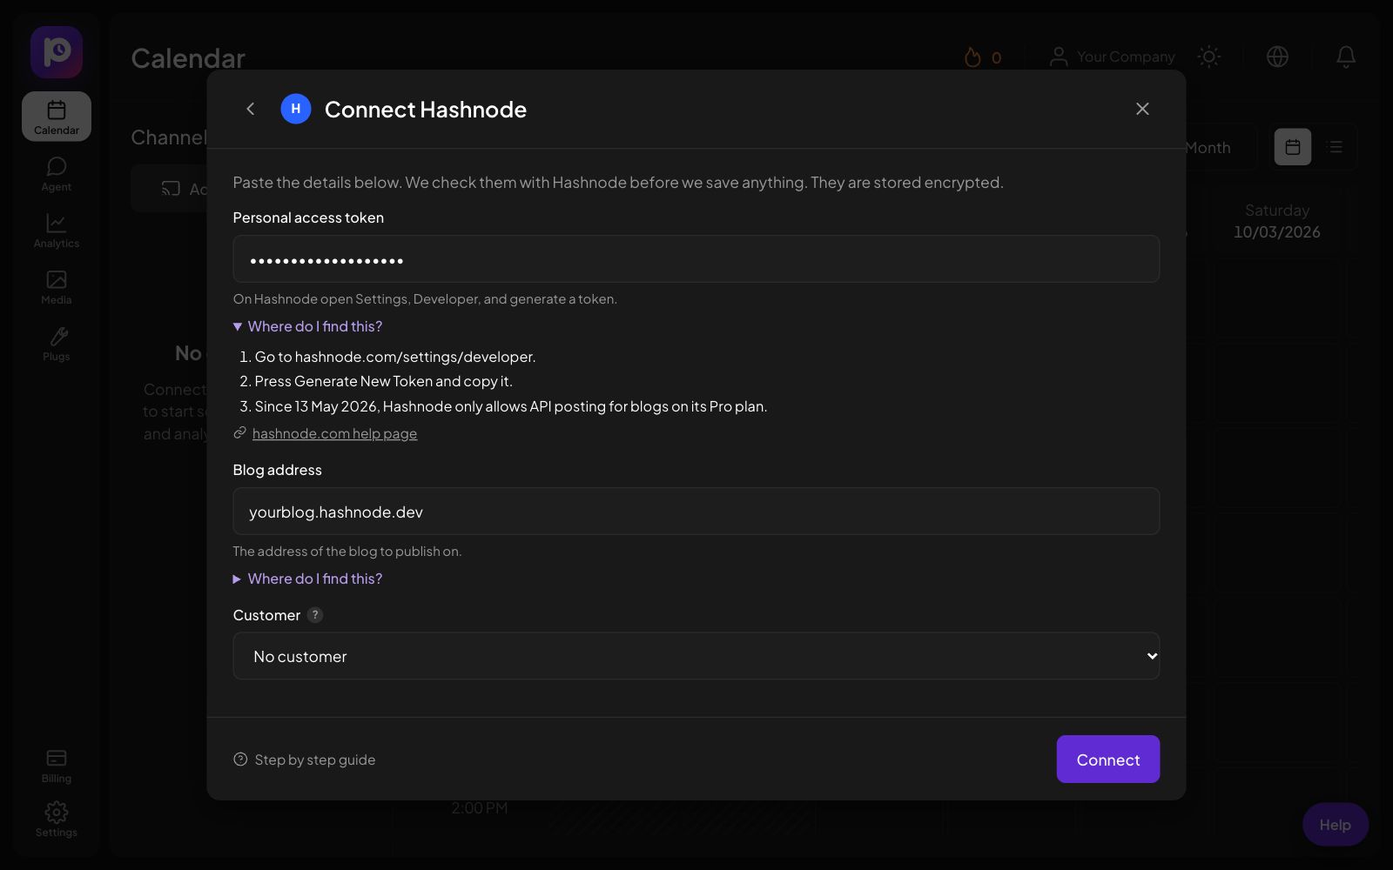1393x870 pixels.
Task: Expand 'Where do I find this?' under Blog address
Action: (308, 579)
